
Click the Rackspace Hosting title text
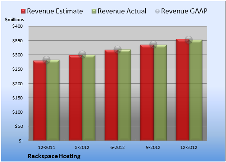coord(54,156)
